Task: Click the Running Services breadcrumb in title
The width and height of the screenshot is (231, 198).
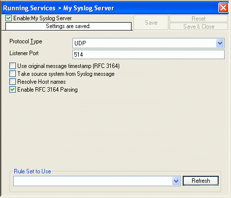Action: 29,8
